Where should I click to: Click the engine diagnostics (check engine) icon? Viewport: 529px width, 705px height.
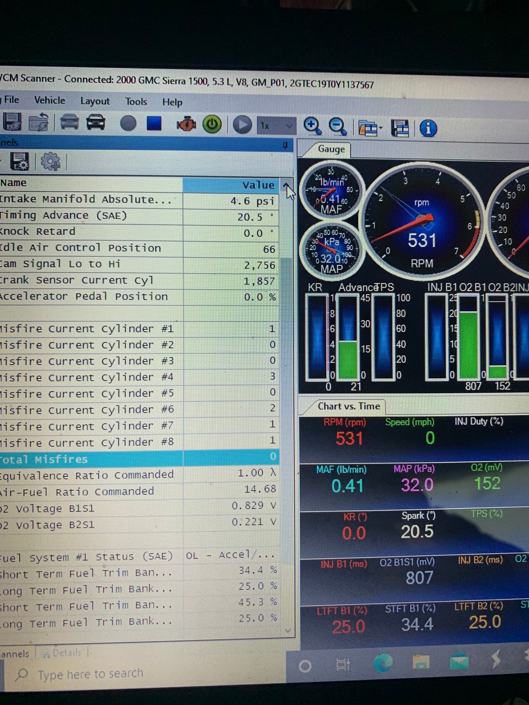click(186, 125)
